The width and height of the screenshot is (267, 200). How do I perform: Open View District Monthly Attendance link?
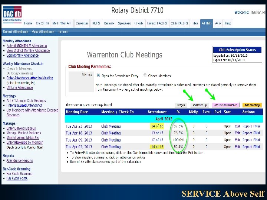(28, 50)
